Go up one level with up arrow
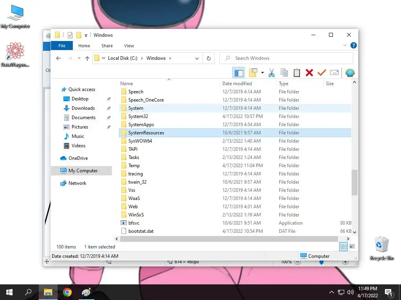Image resolution: width=401 pixels, height=300 pixels. click(87, 59)
